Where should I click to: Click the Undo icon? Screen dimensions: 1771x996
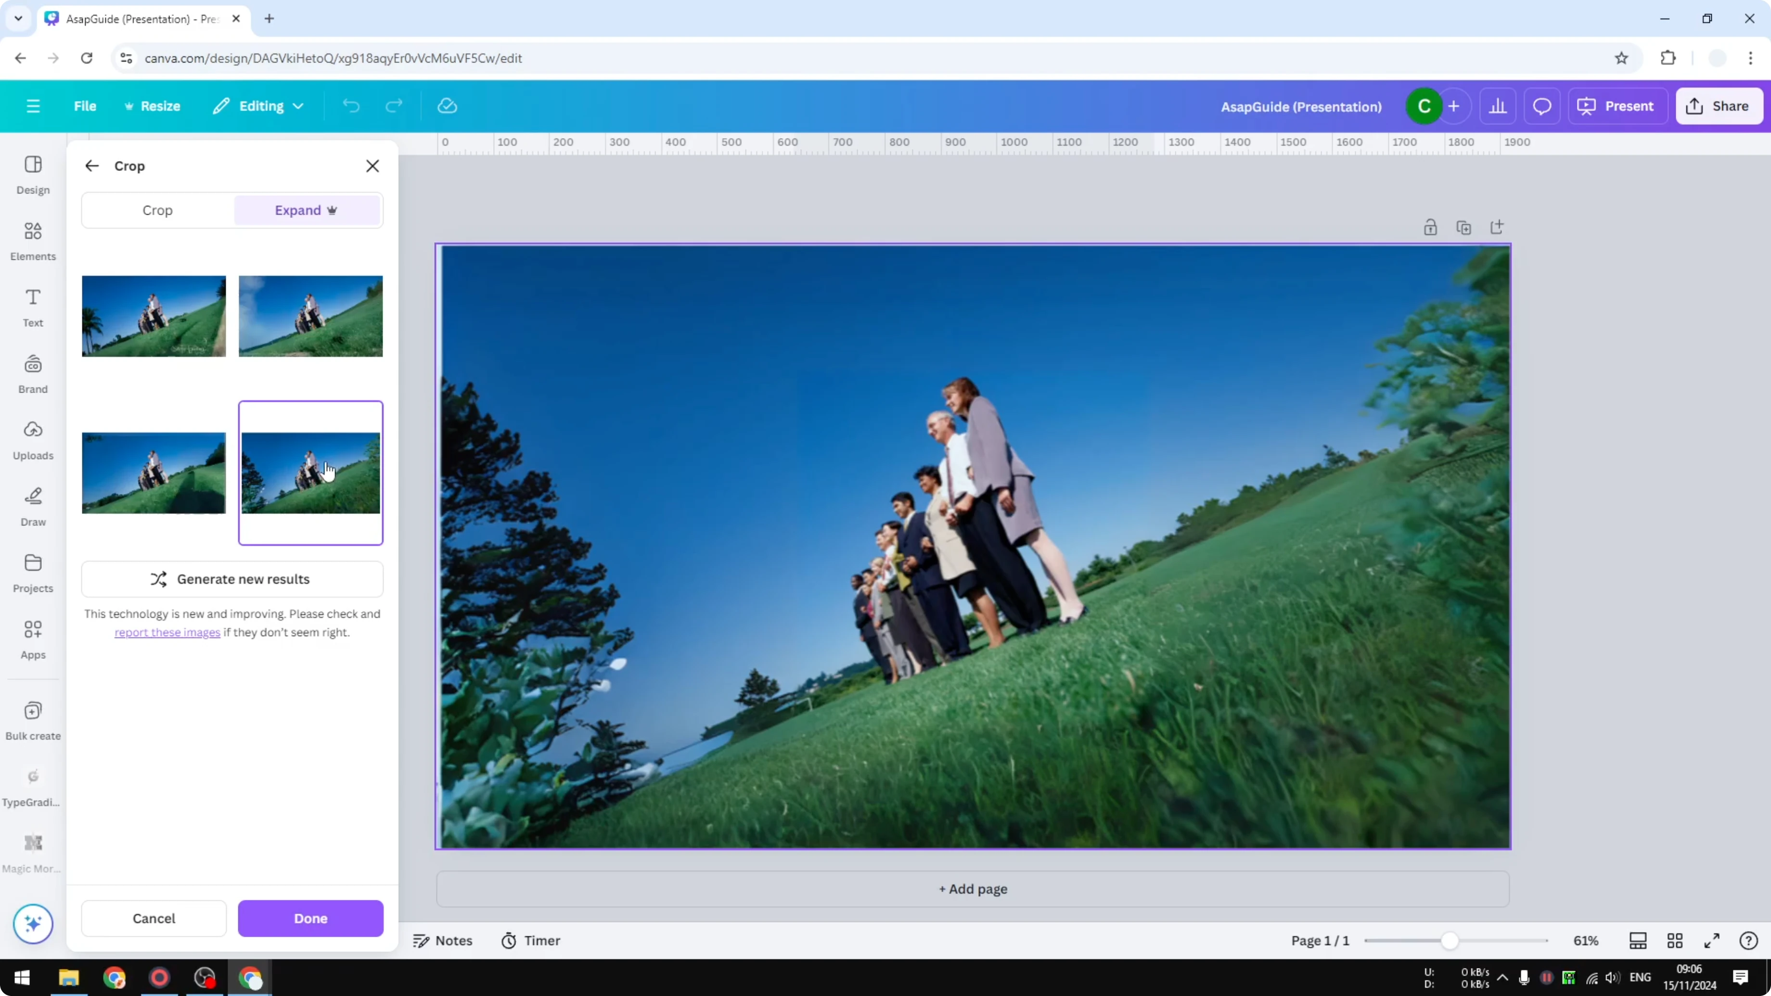(x=351, y=106)
